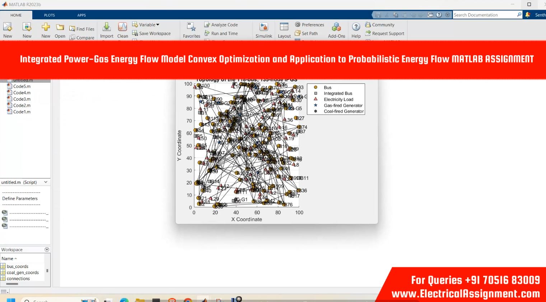Screen dimensions: 546x302
Task: Click the notification bell icon
Action: click(527, 15)
